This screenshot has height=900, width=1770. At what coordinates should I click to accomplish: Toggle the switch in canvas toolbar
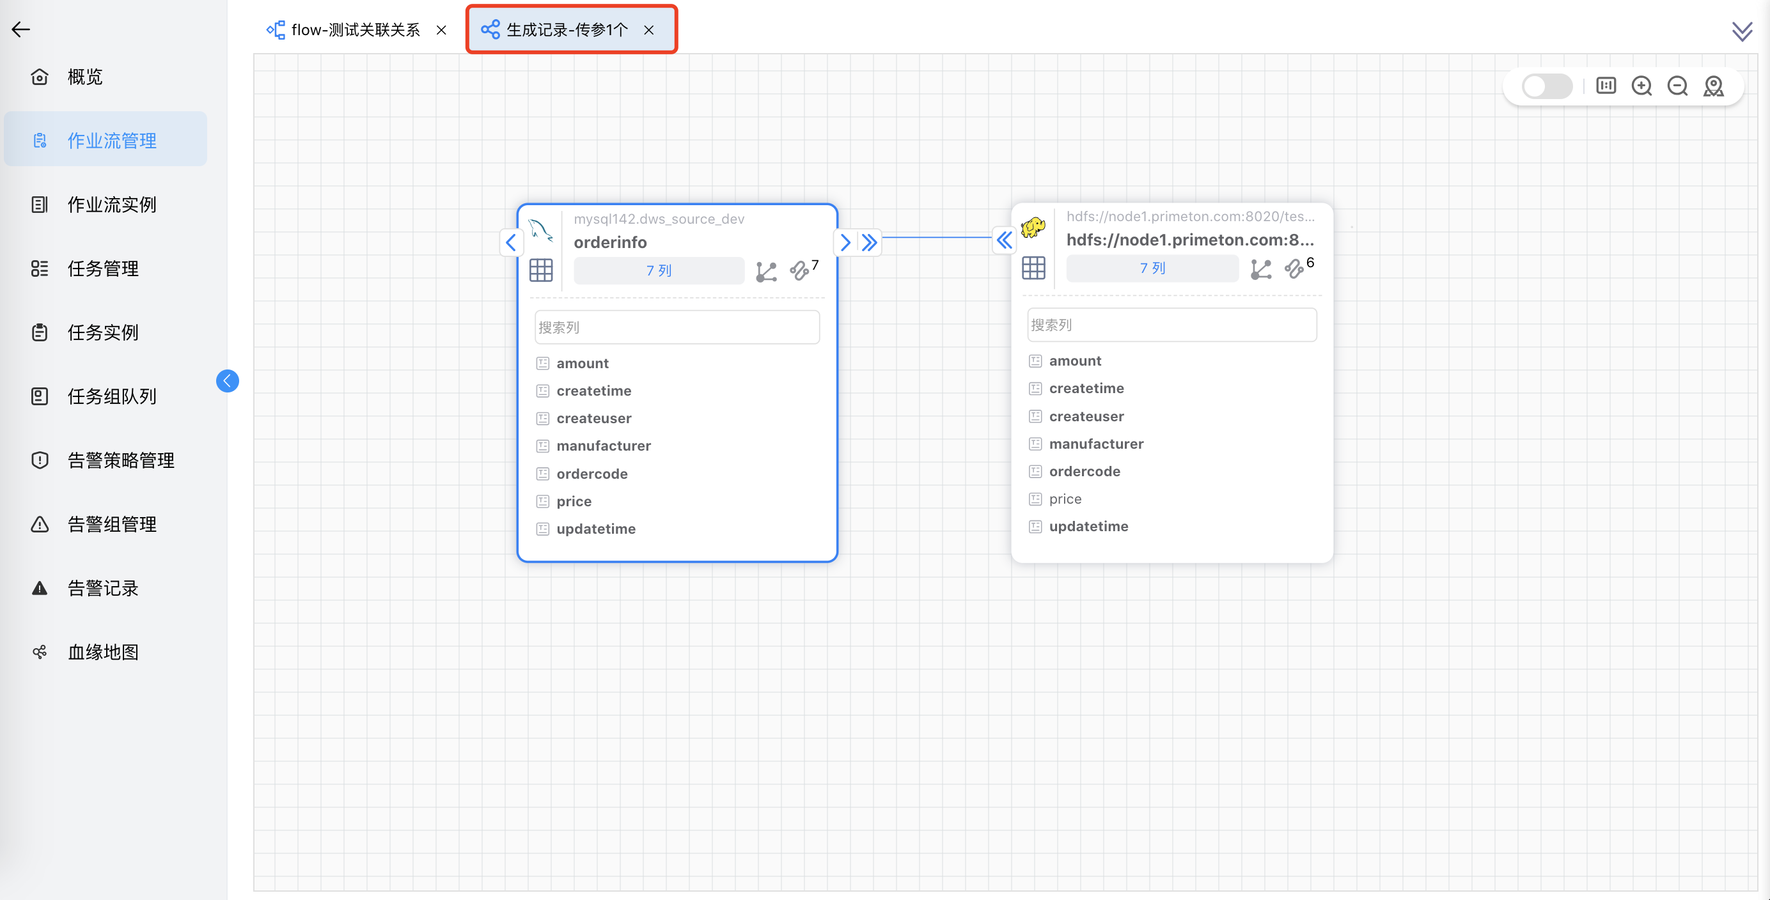click(x=1546, y=86)
